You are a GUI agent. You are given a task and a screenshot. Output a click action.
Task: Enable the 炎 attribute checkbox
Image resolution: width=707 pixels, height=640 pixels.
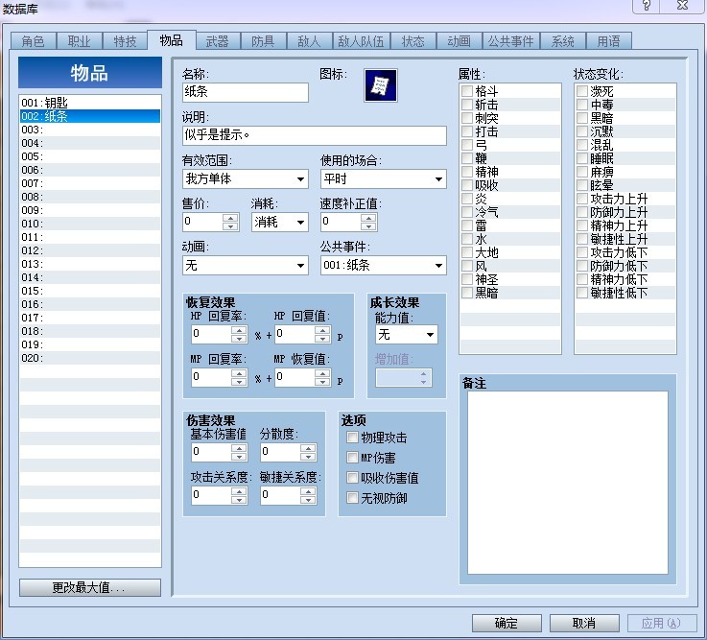pyautogui.click(x=467, y=199)
